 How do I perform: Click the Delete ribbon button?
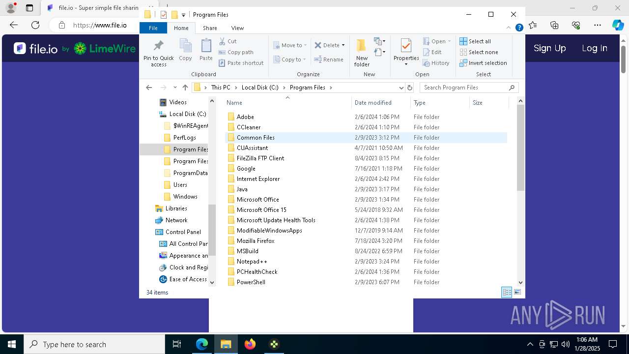coord(327,45)
